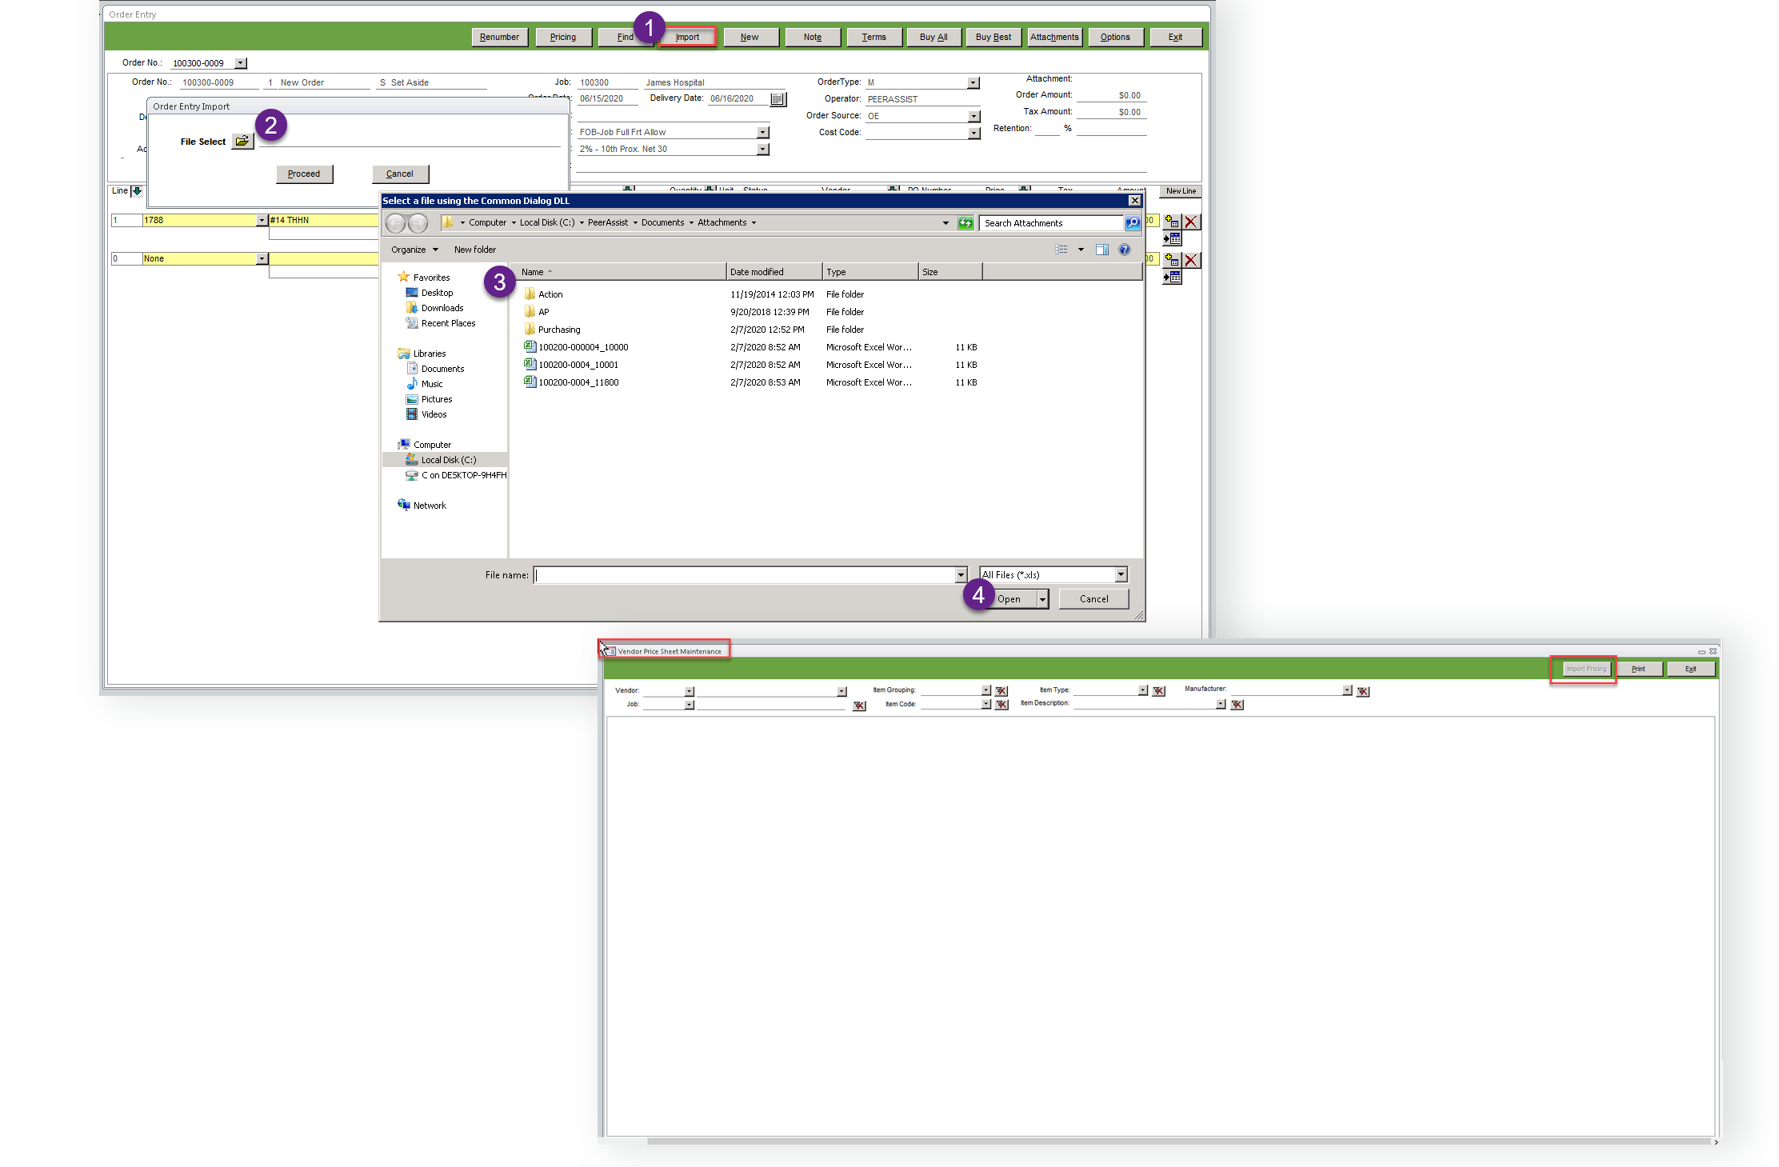Screen dimensions: 1779x1167
Task: Expand the 2% - 10th Prox. Net 30 dropdown
Action: [762, 150]
